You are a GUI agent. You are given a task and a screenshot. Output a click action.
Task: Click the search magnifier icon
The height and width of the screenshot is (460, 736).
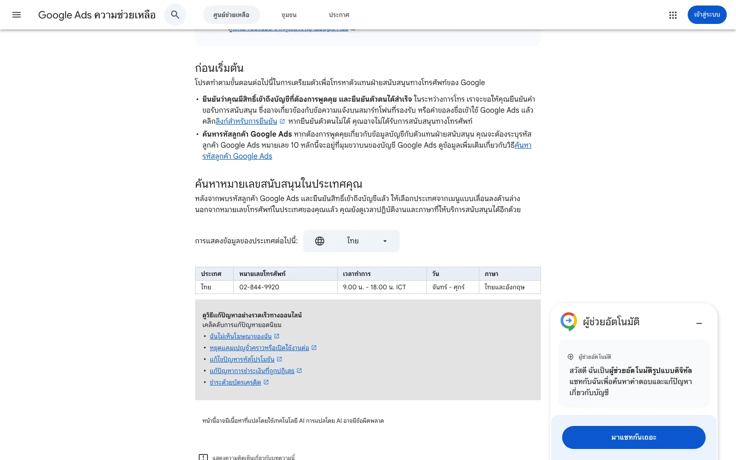[x=175, y=15]
